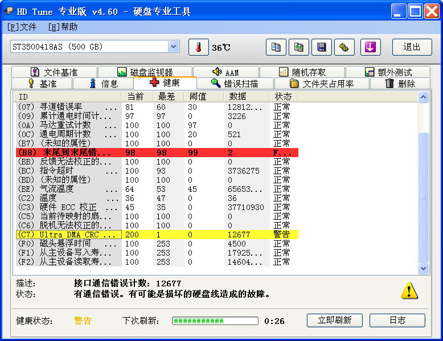Click the yellow warning triangle icon

(x=409, y=290)
